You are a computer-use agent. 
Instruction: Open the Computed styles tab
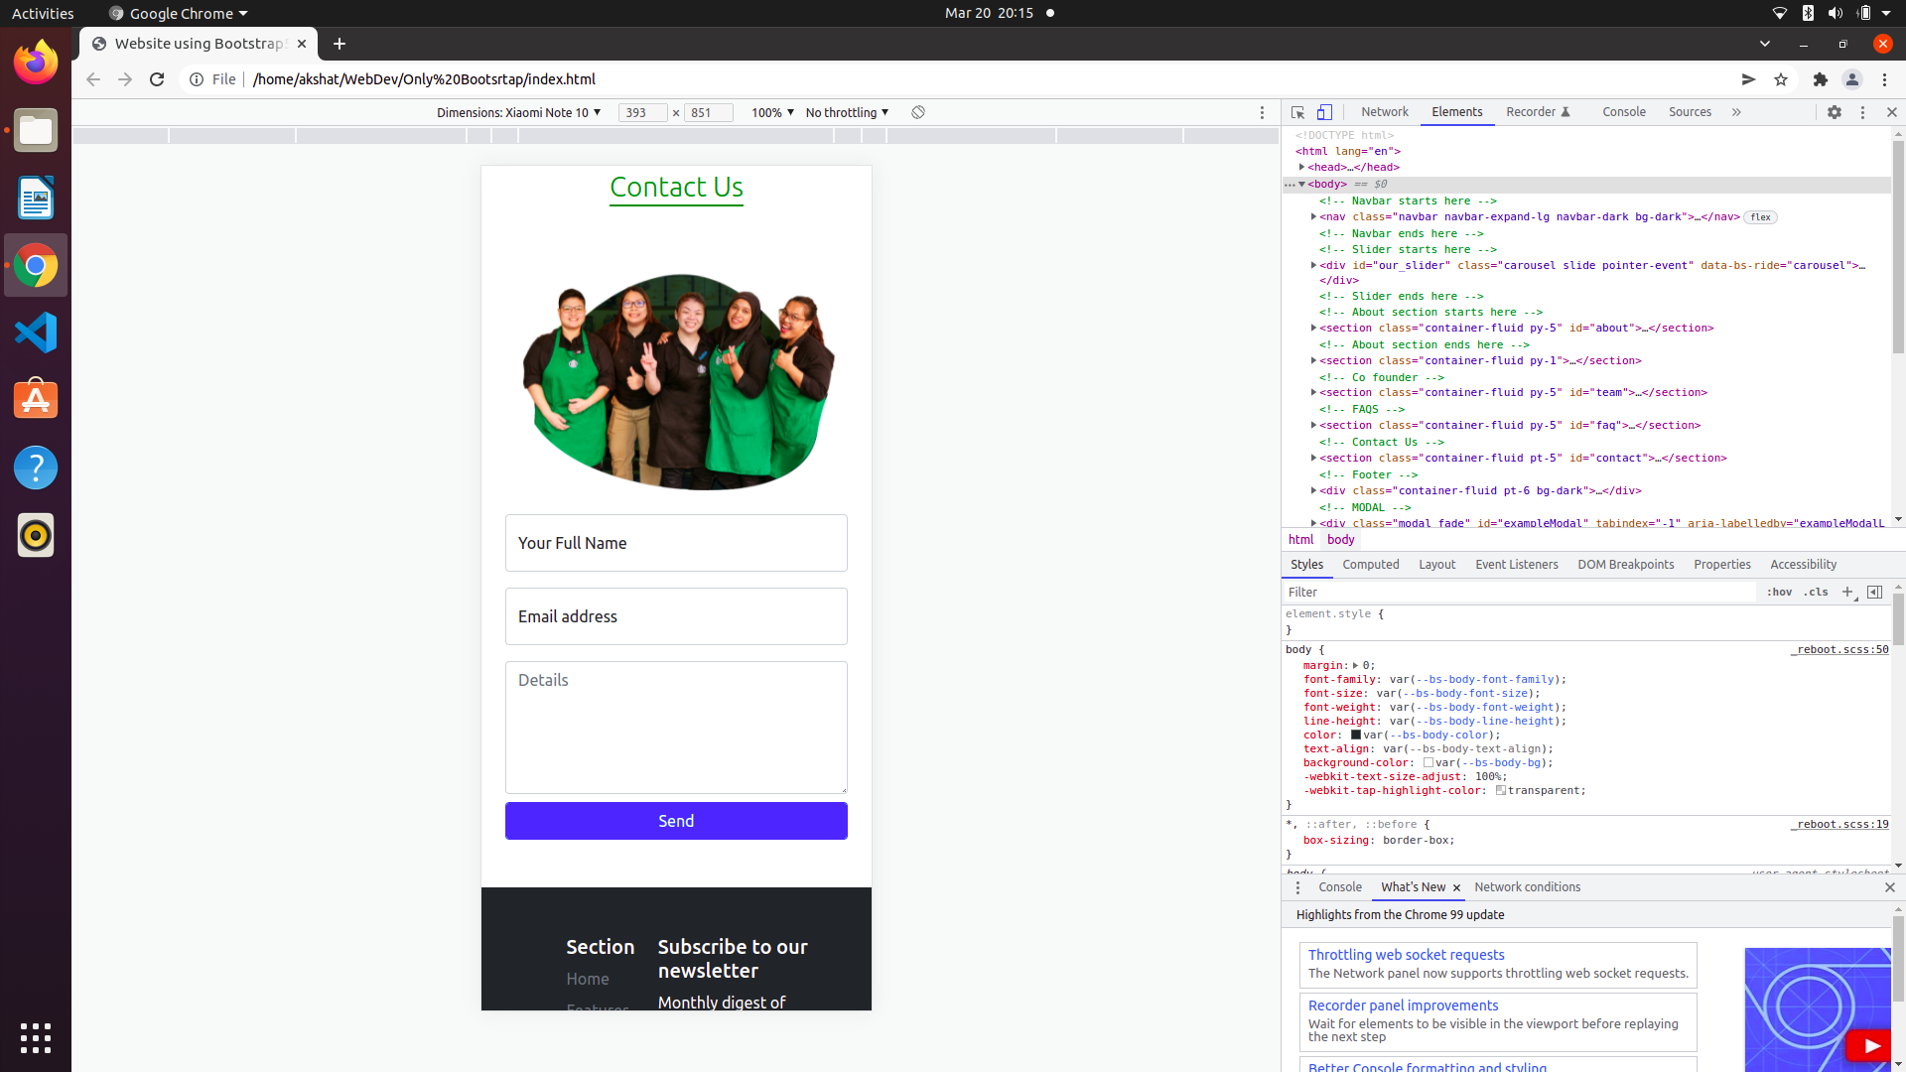[1371, 565]
